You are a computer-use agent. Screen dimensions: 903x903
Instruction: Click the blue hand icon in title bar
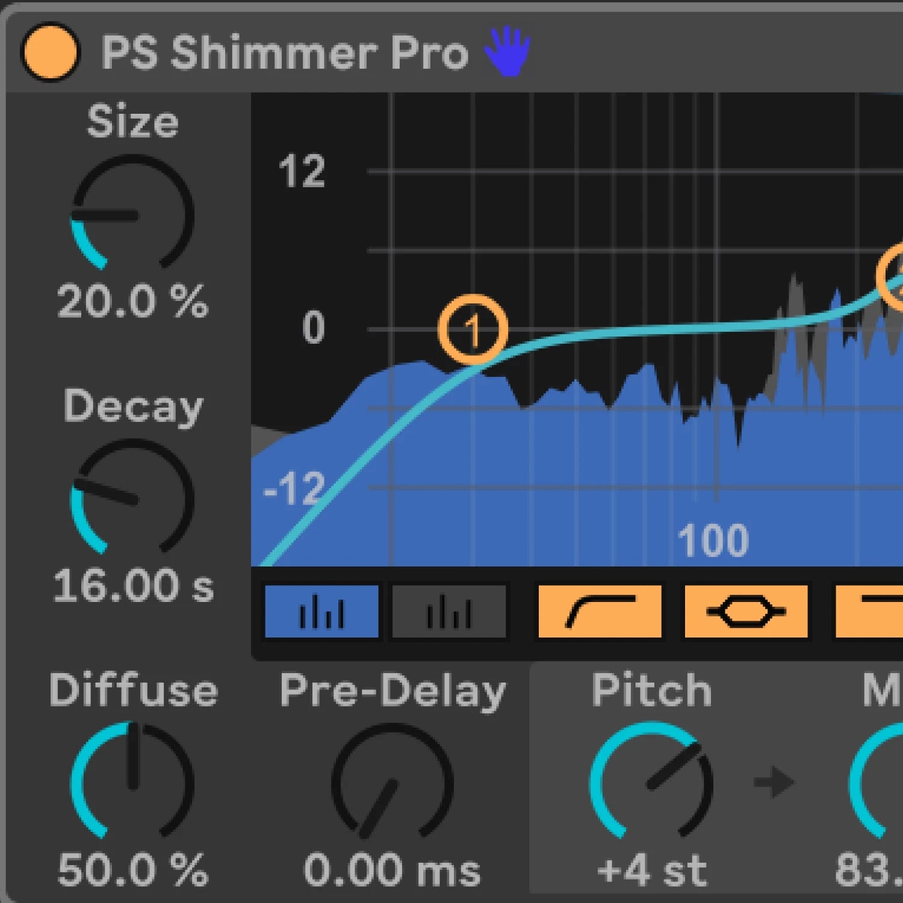pos(507,52)
